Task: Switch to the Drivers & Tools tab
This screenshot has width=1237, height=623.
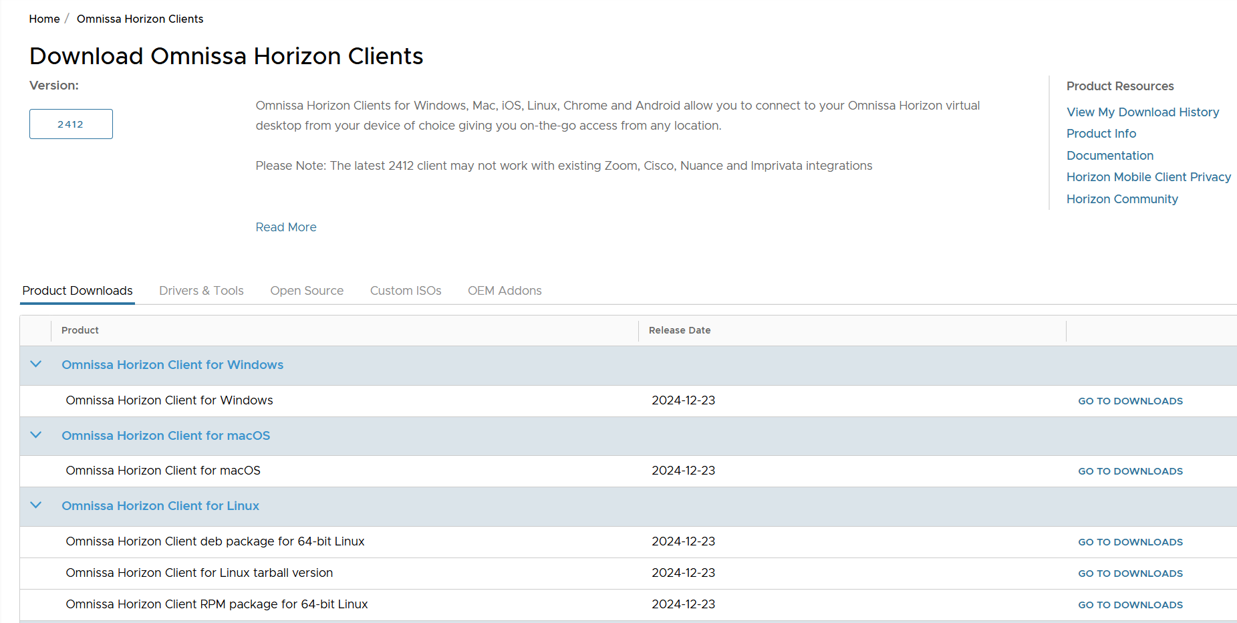Action: click(201, 291)
